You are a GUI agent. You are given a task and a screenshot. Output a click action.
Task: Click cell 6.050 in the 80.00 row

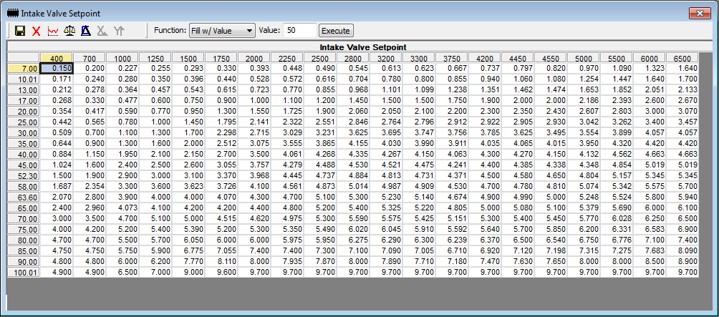[x=188, y=240]
